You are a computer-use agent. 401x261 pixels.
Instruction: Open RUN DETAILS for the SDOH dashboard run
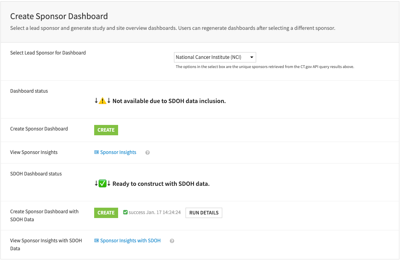204,212
